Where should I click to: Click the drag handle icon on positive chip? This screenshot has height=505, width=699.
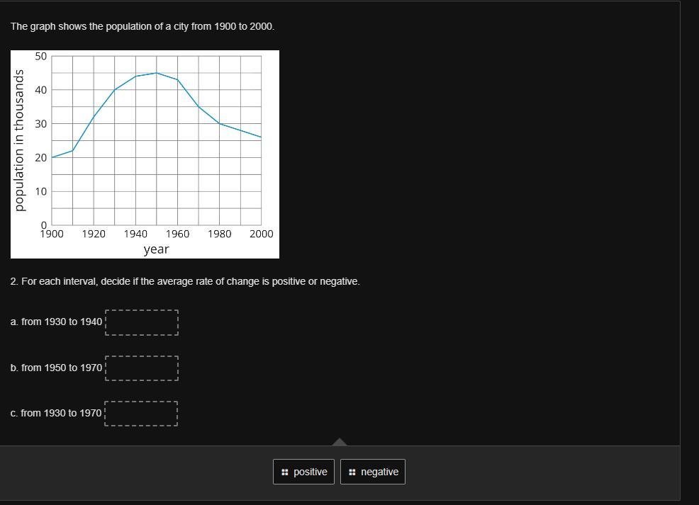click(284, 472)
